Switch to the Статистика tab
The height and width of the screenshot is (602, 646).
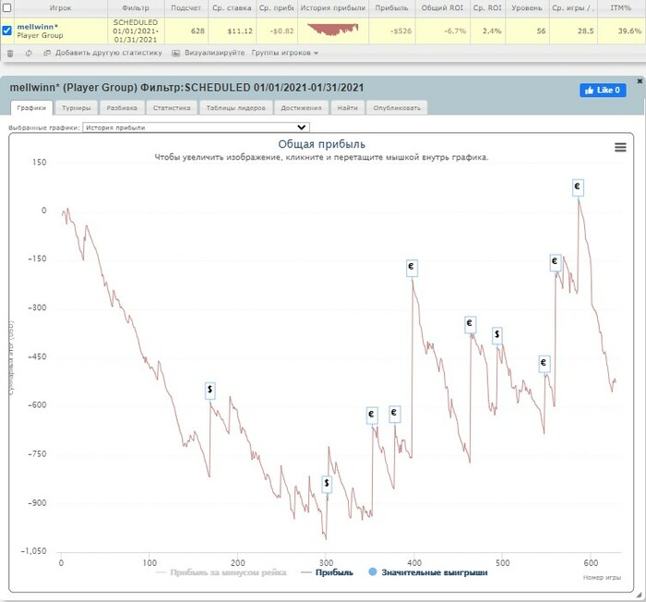pyautogui.click(x=172, y=108)
